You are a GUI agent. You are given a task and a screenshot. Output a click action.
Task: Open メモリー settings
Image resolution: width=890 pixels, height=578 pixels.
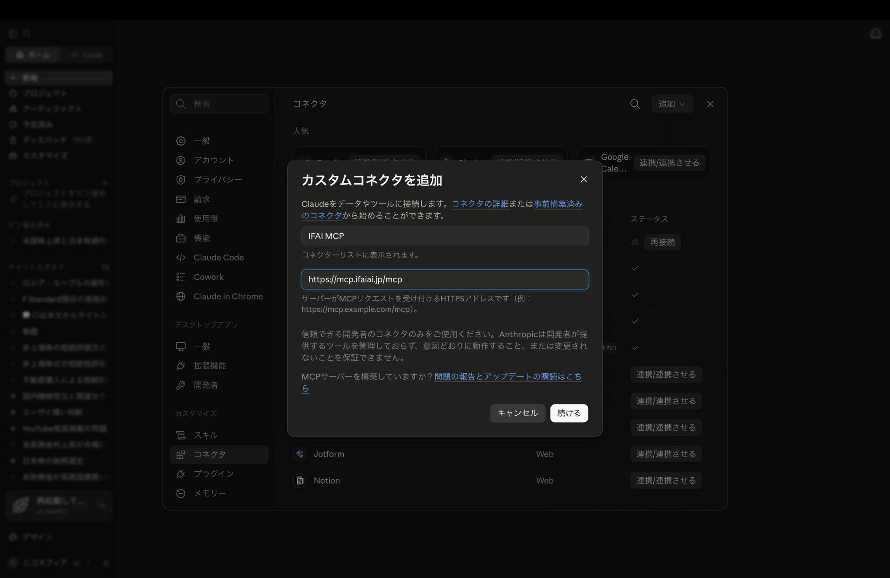point(219,493)
